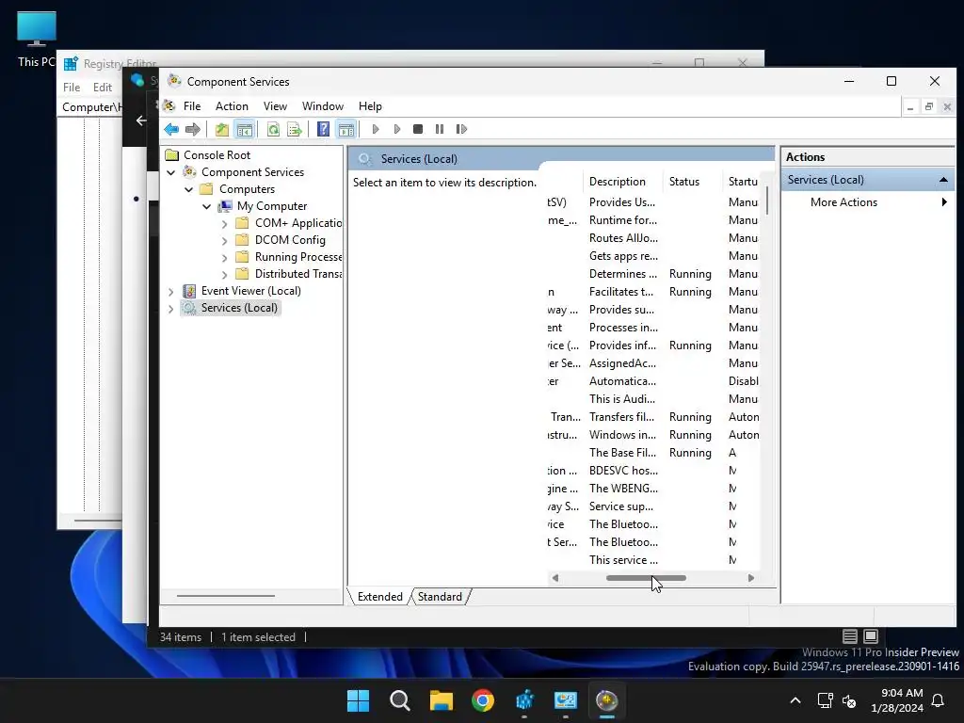Expand the DCOM Config folder
Viewport: 964px width, 723px height.
click(224, 240)
